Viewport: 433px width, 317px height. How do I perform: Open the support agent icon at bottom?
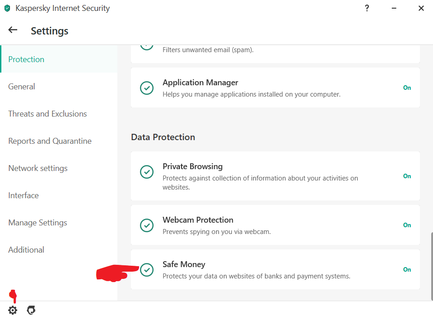31,310
